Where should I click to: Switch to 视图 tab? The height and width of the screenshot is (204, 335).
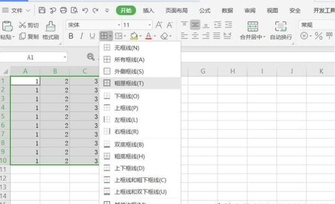click(273, 10)
